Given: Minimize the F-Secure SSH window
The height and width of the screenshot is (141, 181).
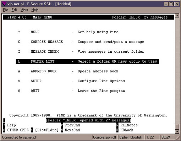Looking at the screenshot, I should [x=166, y=4].
